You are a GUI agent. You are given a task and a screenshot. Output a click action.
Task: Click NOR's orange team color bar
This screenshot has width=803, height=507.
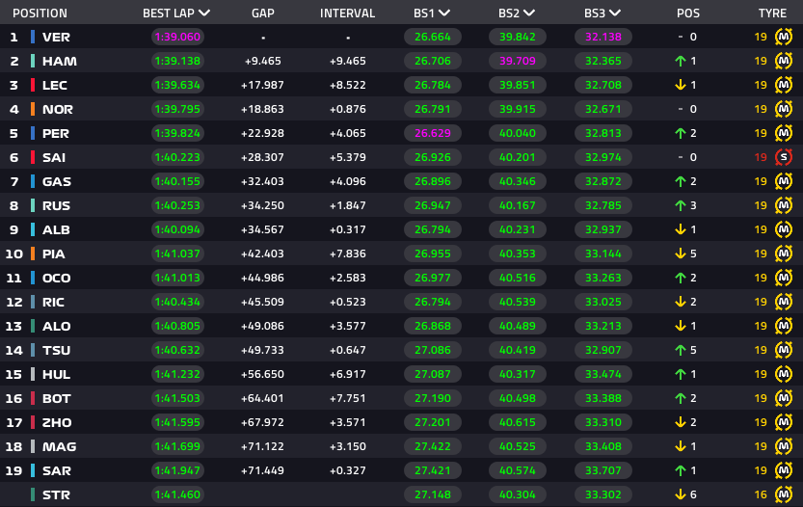33,109
